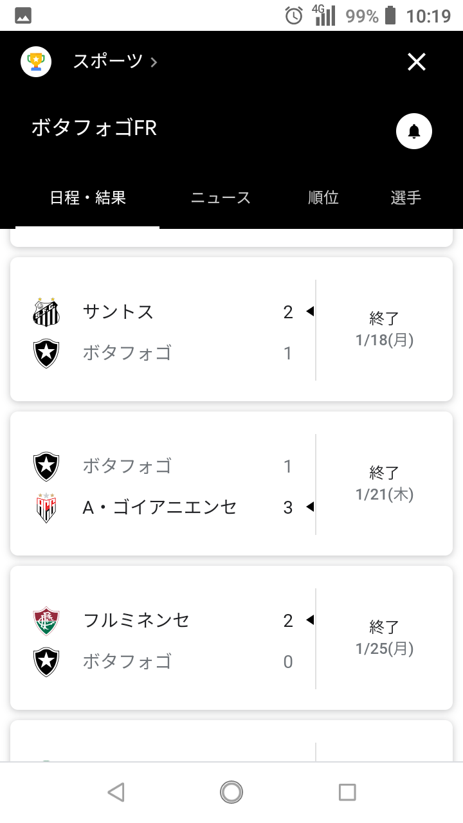Switch to the ニュース tab
Viewport: 463px width, 823px height.
click(221, 198)
